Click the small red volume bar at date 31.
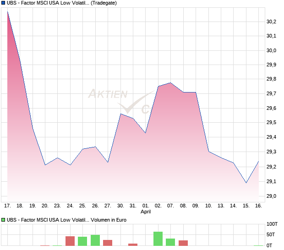 (133, 245)
